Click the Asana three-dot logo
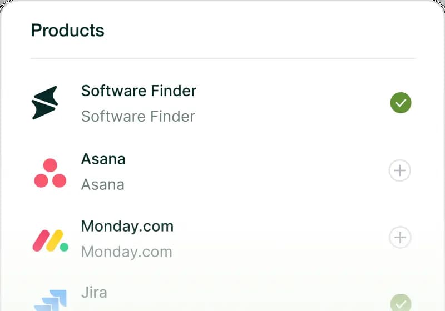 tap(50, 173)
